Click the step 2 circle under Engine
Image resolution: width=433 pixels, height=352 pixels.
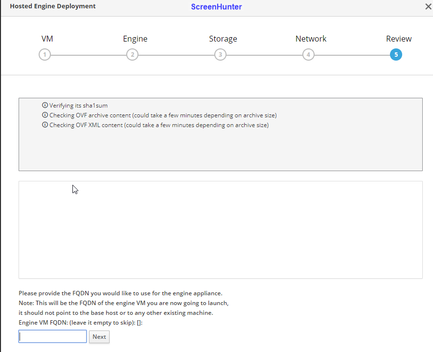132,55
